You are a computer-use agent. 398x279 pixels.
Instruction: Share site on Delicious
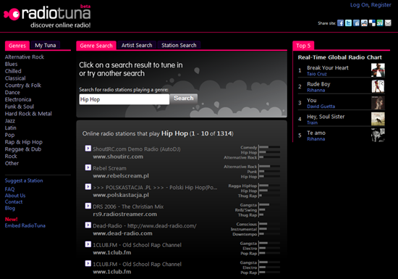[372, 23]
